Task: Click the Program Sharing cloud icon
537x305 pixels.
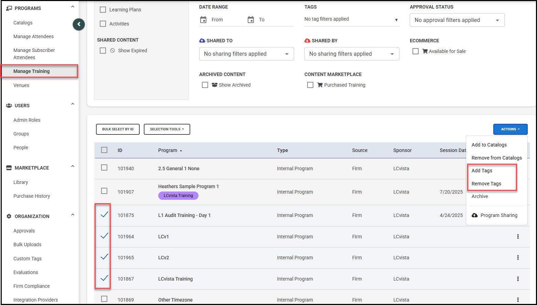Action: [x=475, y=215]
